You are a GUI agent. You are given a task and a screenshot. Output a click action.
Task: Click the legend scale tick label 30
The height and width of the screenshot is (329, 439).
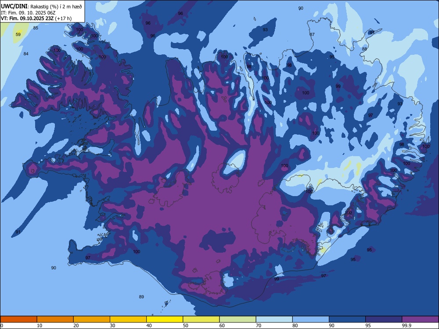tap(112, 325)
